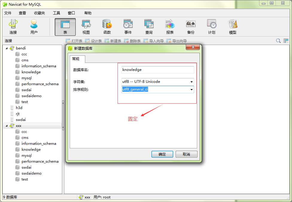Click the grid view mode icon
Viewport: 292px width, 202px height.
pyautogui.click(x=286, y=41)
